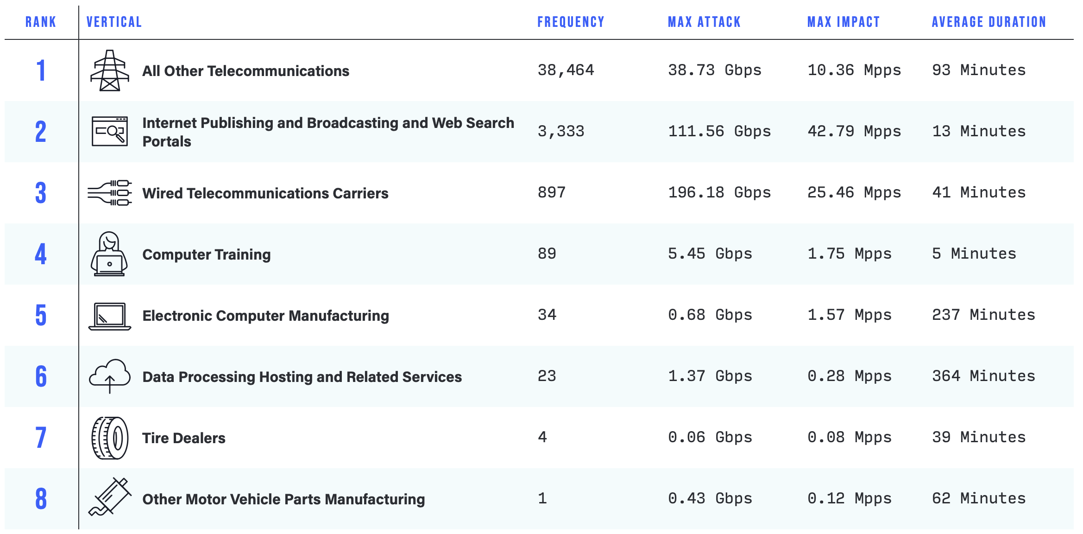Click the laptop icon for Electronic Computer Manufacturing
This screenshot has height=534, width=1083.
(x=110, y=316)
